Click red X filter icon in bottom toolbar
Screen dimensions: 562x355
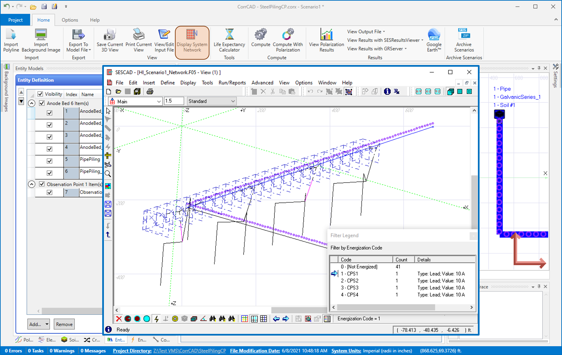(119, 319)
